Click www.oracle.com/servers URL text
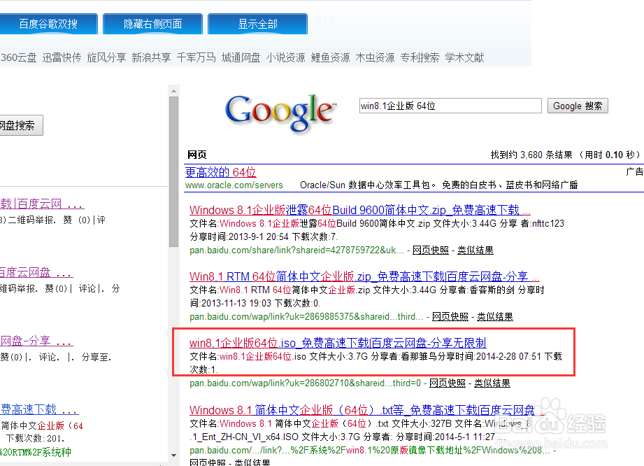Image resolution: width=644 pixels, height=466 pixels. coord(234,185)
